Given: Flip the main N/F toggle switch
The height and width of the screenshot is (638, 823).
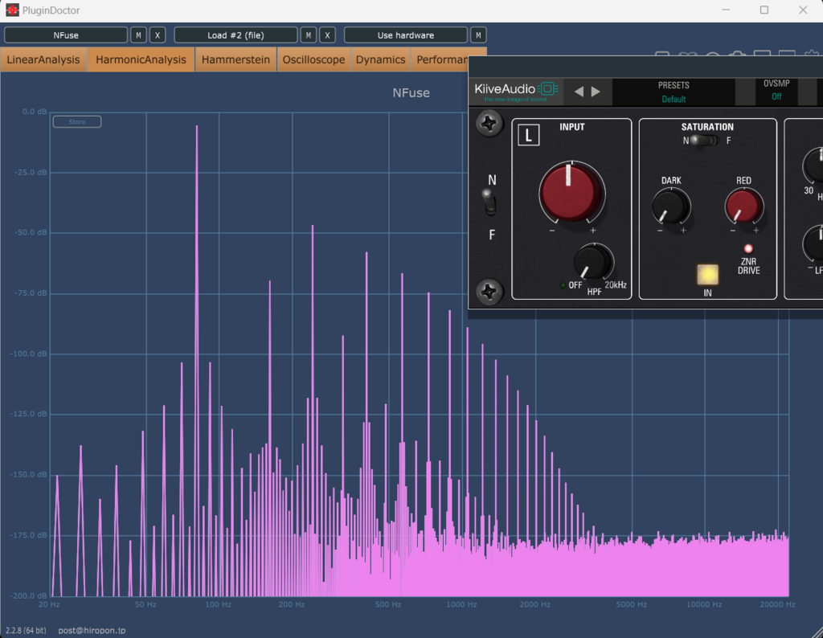Looking at the screenshot, I should (489, 203).
